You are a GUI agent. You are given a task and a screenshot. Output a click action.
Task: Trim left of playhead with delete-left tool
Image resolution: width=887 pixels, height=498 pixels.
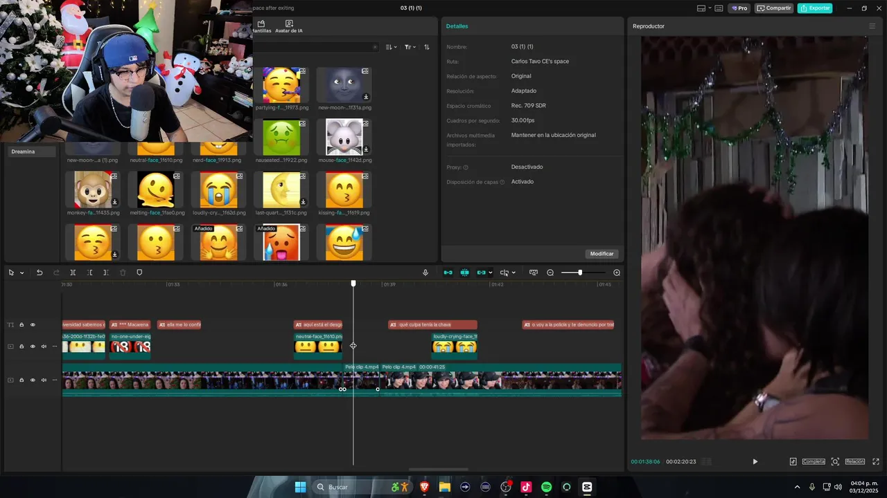(89, 273)
